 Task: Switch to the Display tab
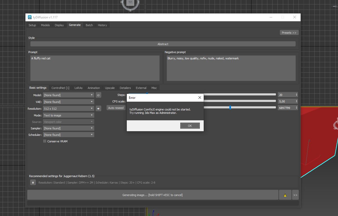59,25
